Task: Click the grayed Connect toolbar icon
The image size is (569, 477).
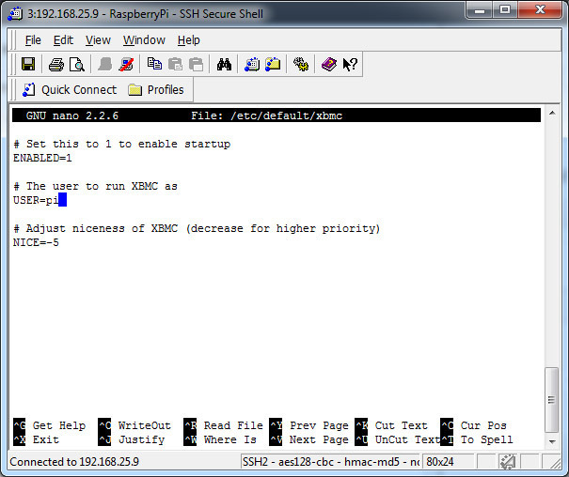Action: point(105,65)
